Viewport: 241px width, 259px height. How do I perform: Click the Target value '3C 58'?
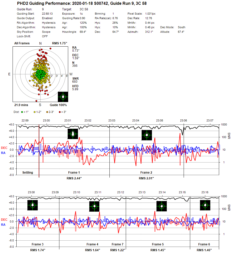click(84, 9)
